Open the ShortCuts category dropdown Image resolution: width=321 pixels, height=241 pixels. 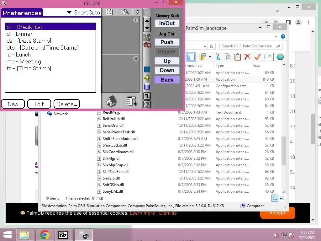coord(83,13)
